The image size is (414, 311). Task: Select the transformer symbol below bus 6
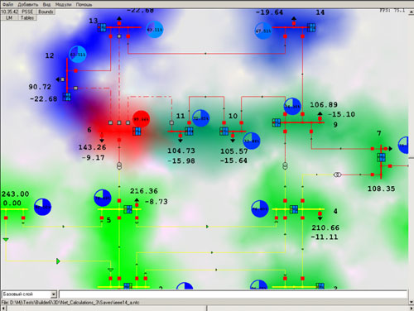(119, 165)
